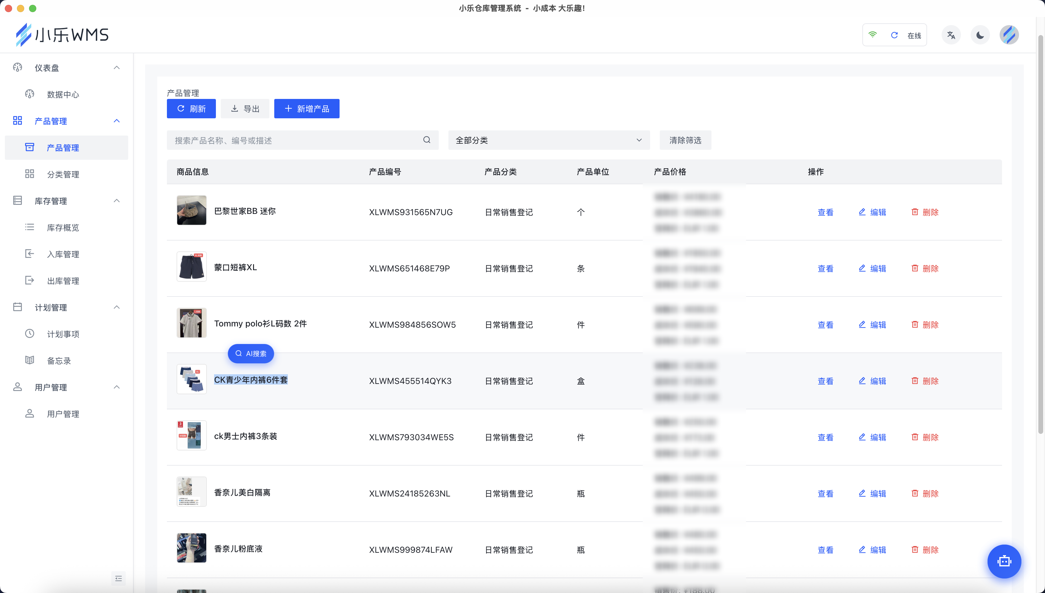Click the 新增产品 button
Image resolution: width=1045 pixels, height=593 pixels.
(307, 109)
